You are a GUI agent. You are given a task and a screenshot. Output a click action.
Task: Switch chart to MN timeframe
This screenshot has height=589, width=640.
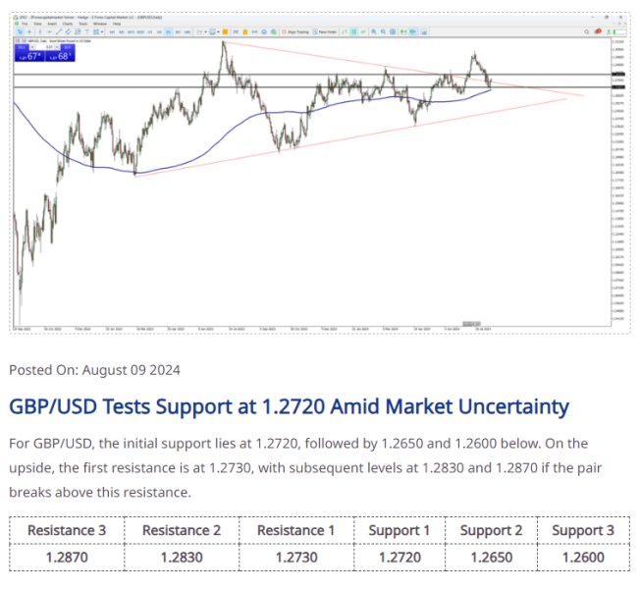[x=187, y=31]
